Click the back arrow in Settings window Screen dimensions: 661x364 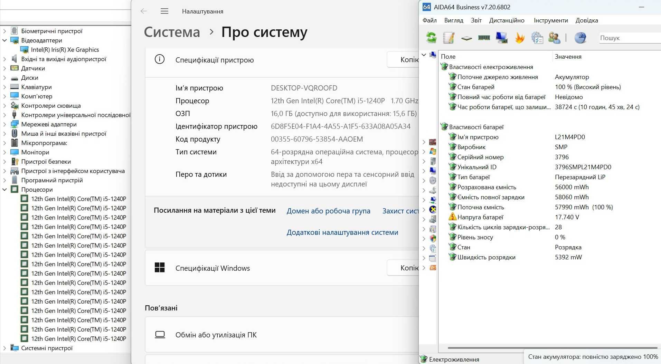144,11
